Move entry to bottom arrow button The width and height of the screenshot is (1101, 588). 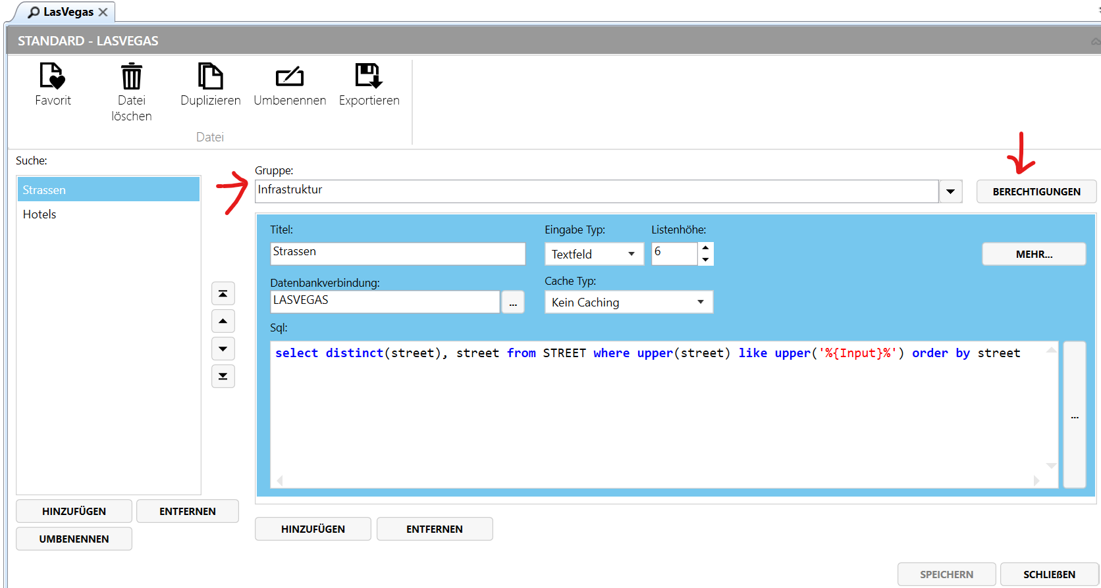pos(223,376)
